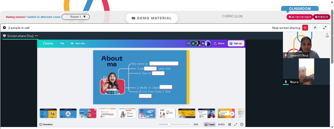Select page 6 About me thumbnail

point(147,113)
